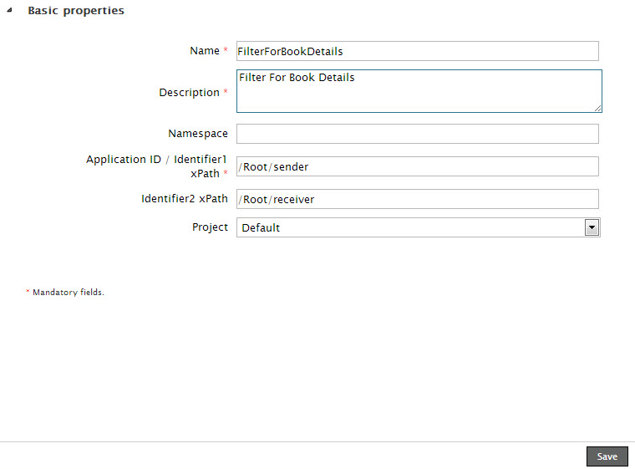This screenshot has height=469, width=635.
Task: Click the Project dropdown arrow button
Action: click(592, 227)
